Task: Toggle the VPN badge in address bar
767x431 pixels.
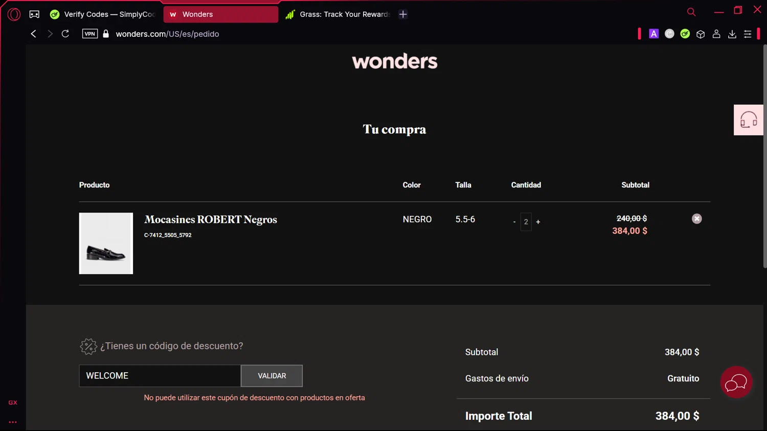Action: coord(90,34)
